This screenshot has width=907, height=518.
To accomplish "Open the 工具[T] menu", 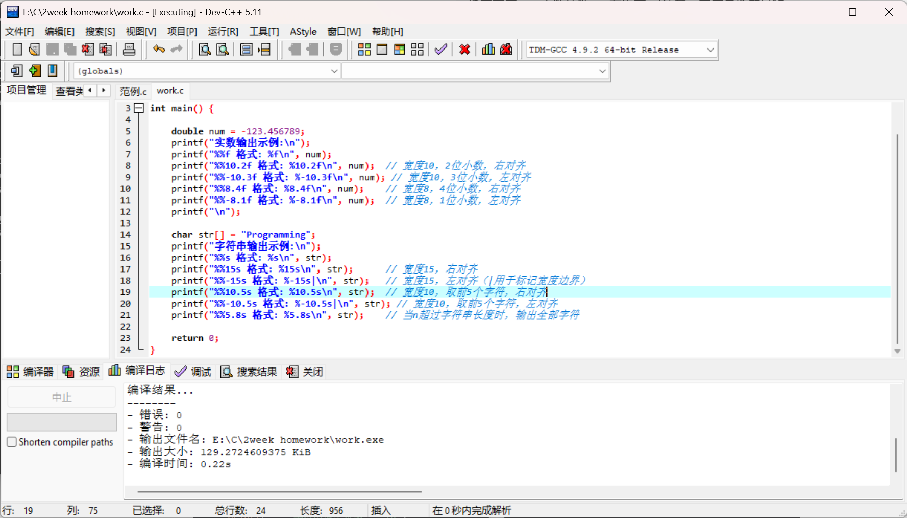I will click(x=264, y=32).
